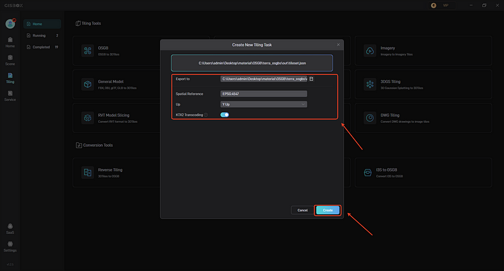Open the Service sidebar section
The height and width of the screenshot is (271, 504).
point(10,96)
